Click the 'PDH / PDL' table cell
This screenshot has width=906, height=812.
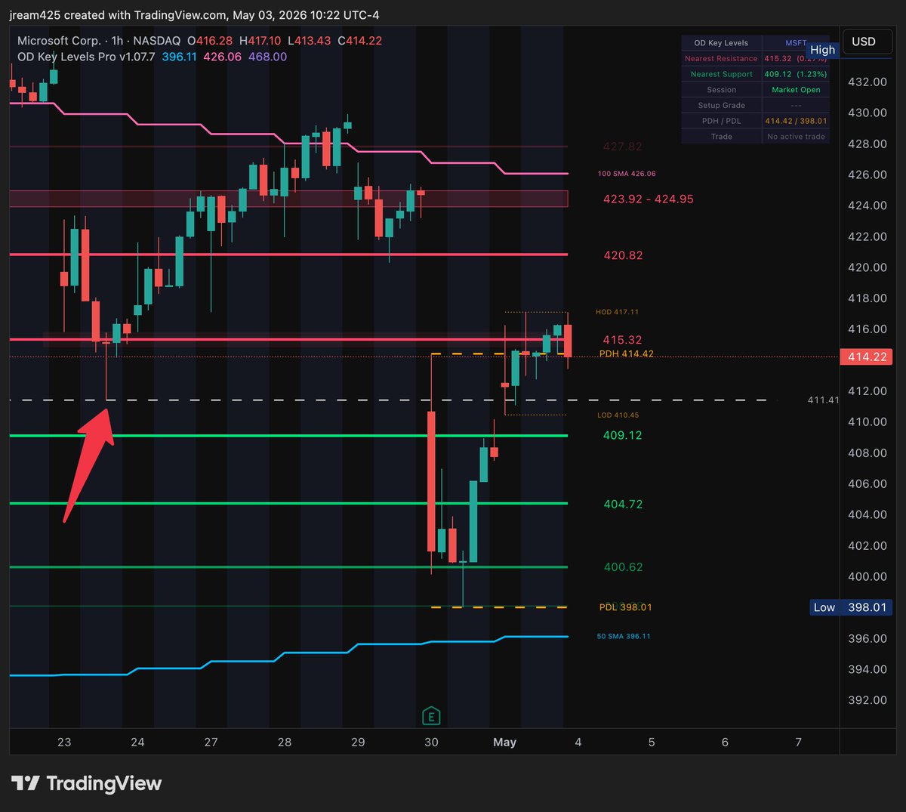click(721, 121)
